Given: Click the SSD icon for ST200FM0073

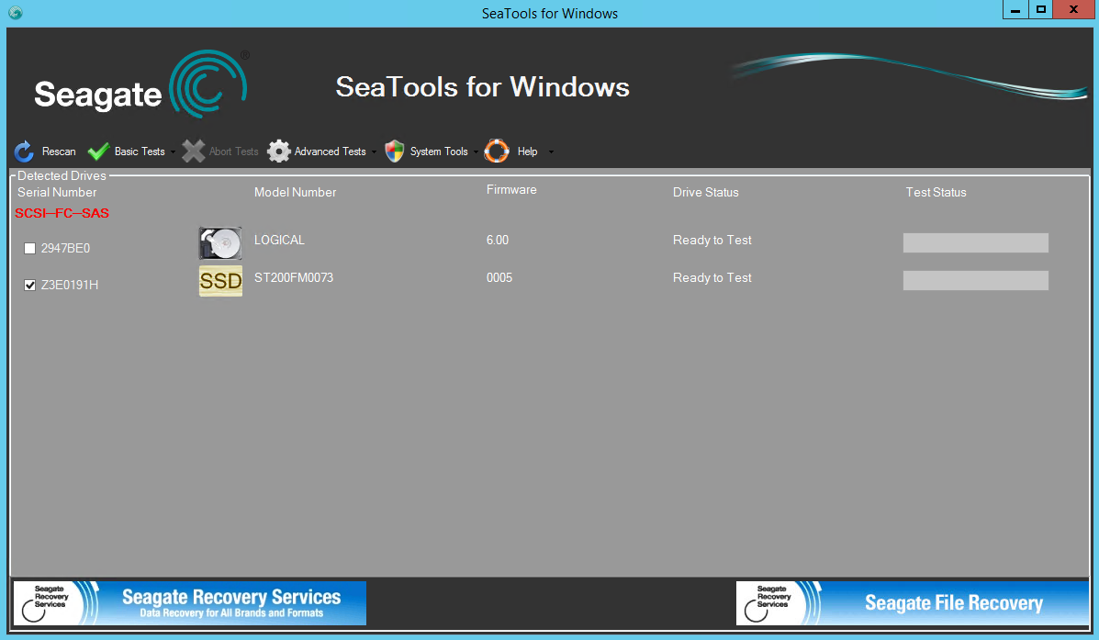Looking at the screenshot, I should point(220,280).
